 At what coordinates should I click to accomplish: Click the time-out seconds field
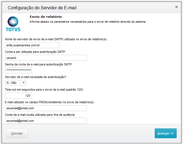[x=18, y=96]
